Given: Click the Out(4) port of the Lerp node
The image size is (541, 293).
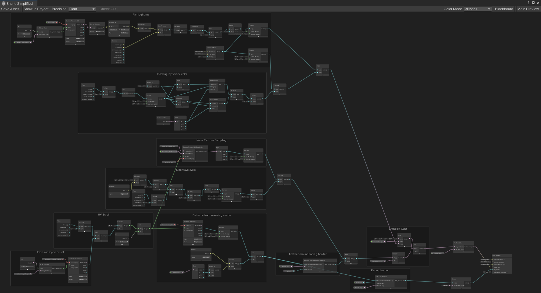Looking at the screenshot, I should point(409,239).
